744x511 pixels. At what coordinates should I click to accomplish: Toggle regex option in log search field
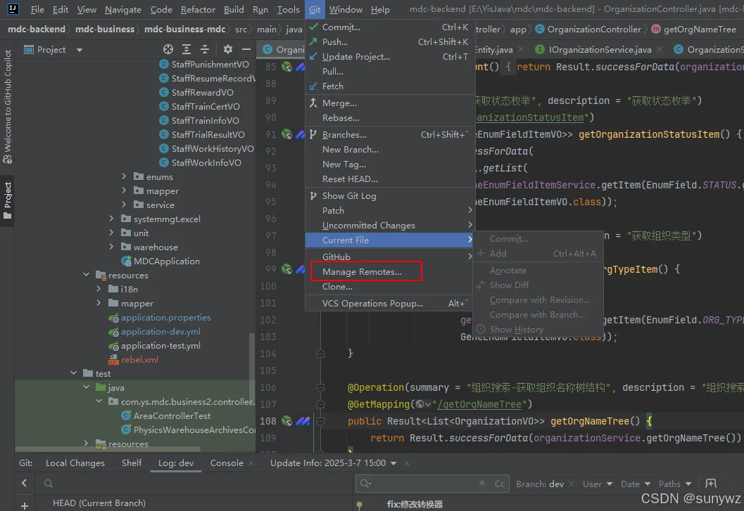click(x=481, y=484)
